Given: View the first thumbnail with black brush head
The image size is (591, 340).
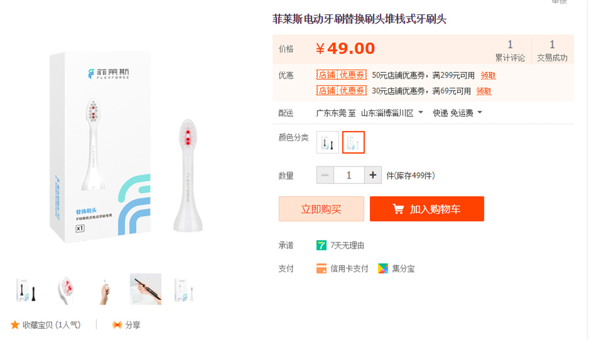Looking at the screenshot, I should (28, 289).
